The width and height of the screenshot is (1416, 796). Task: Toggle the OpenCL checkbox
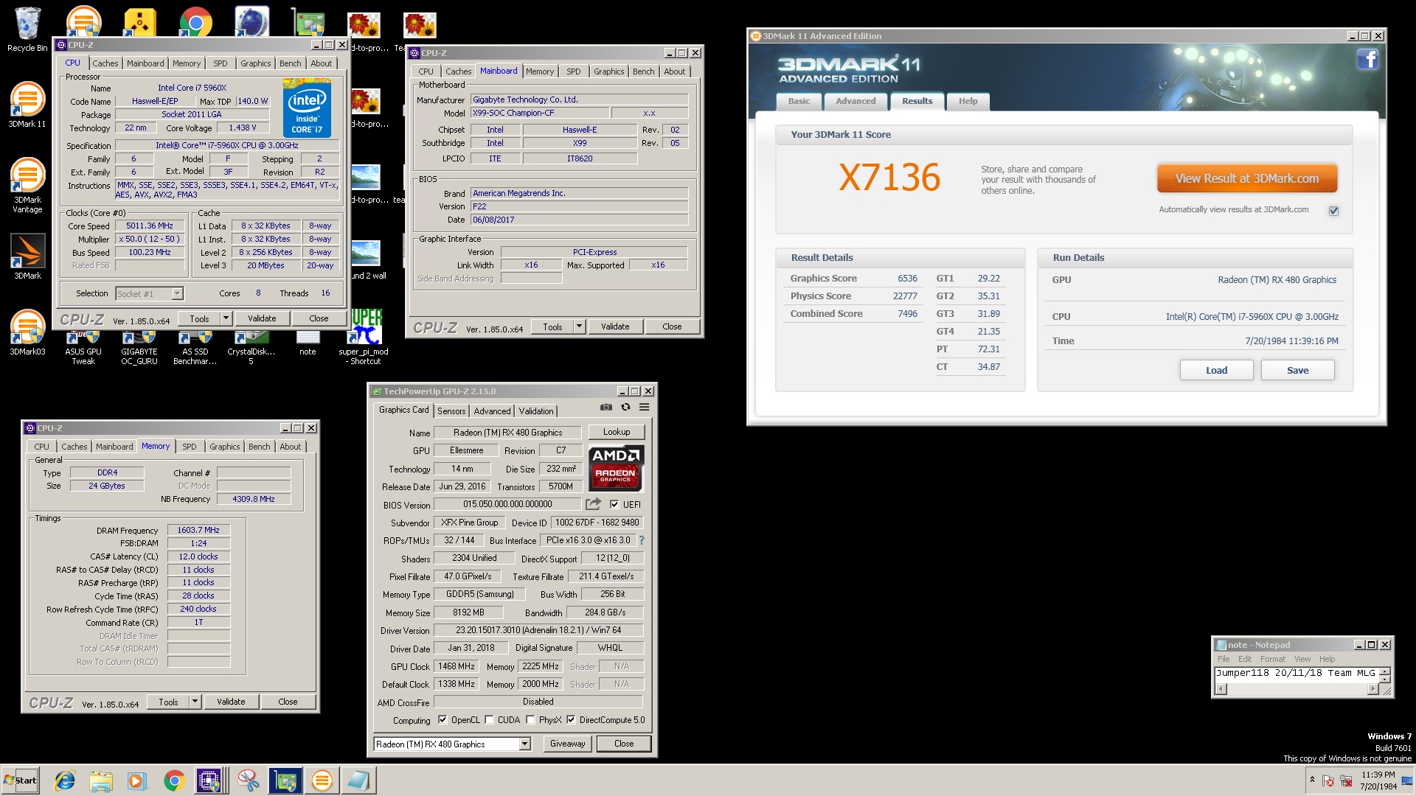click(x=442, y=720)
